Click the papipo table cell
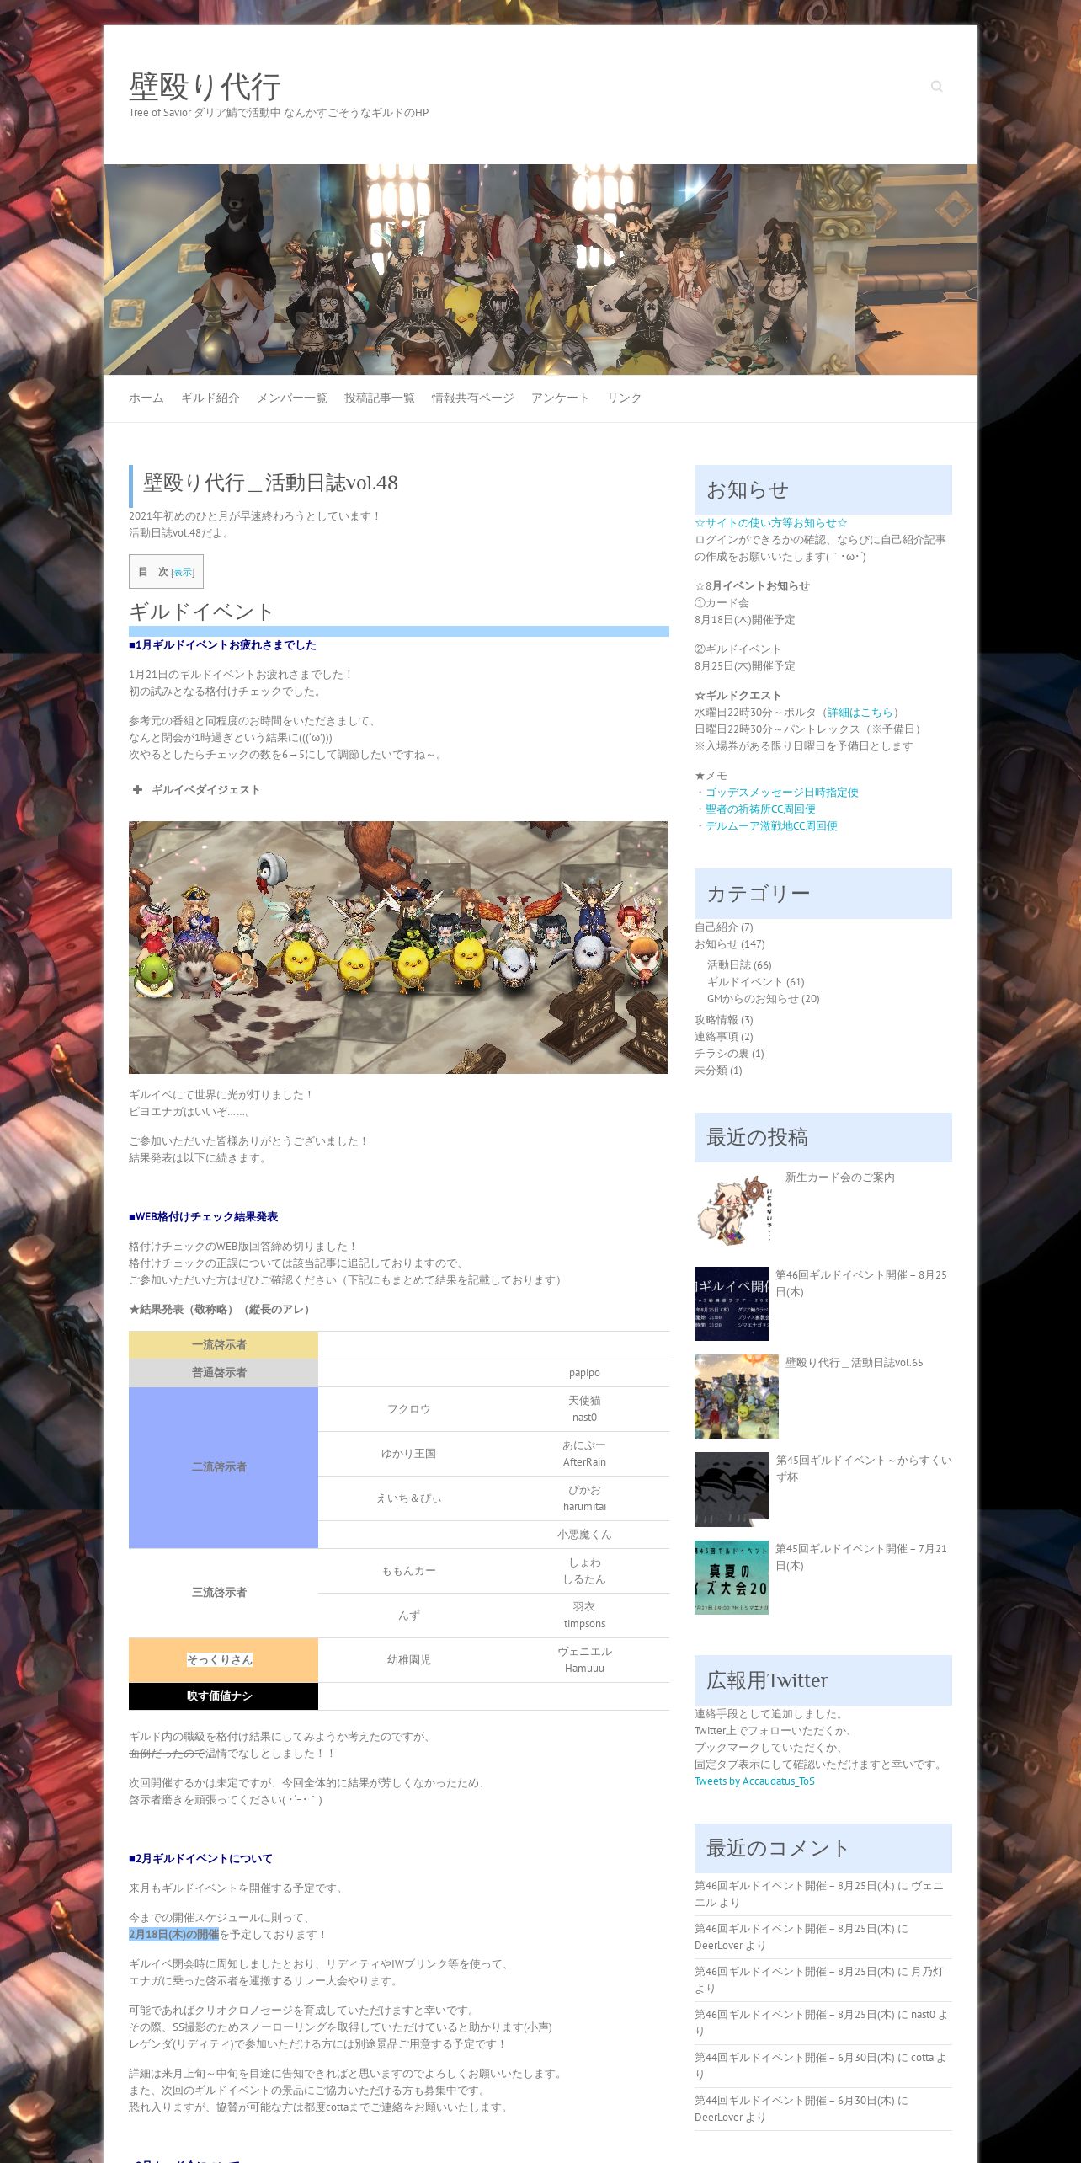This screenshot has height=2163, width=1081. click(584, 1372)
